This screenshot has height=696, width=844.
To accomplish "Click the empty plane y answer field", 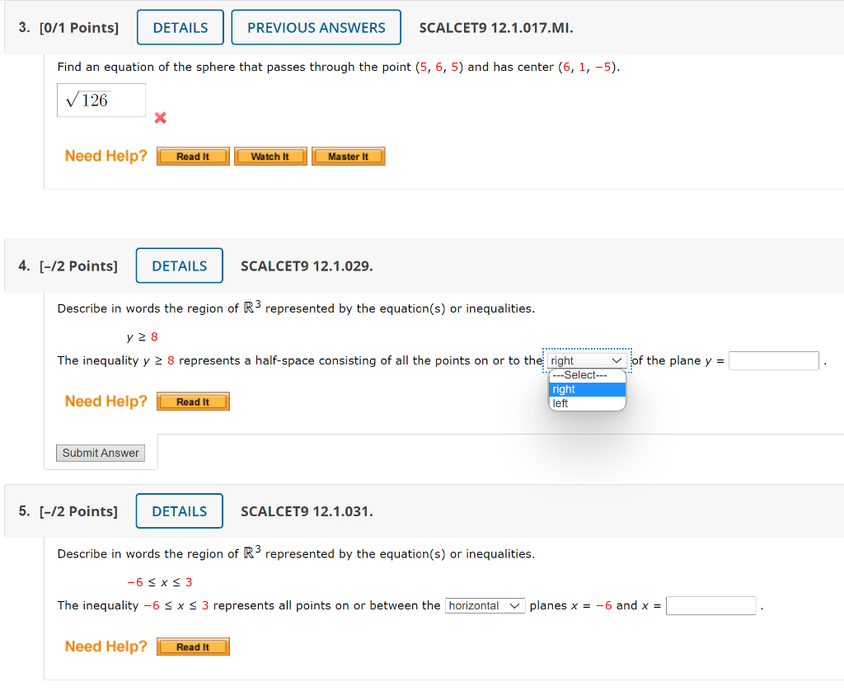I will coord(773,360).
